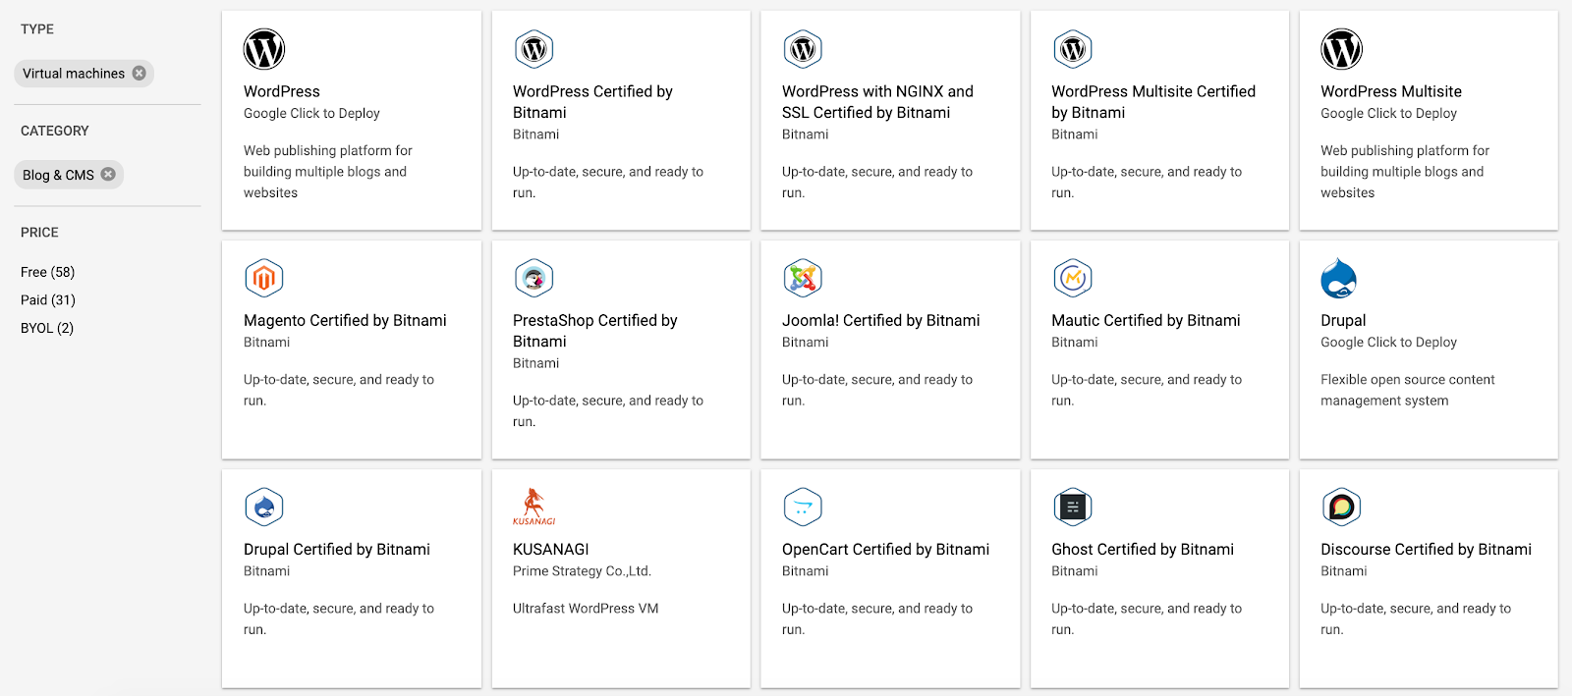Open Joomla! Certified by Bitnami title

coord(881,320)
